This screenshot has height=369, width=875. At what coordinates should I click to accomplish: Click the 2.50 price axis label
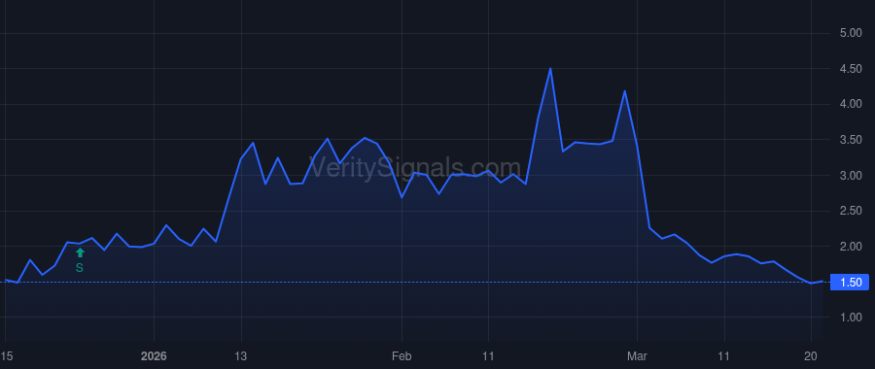click(x=851, y=211)
